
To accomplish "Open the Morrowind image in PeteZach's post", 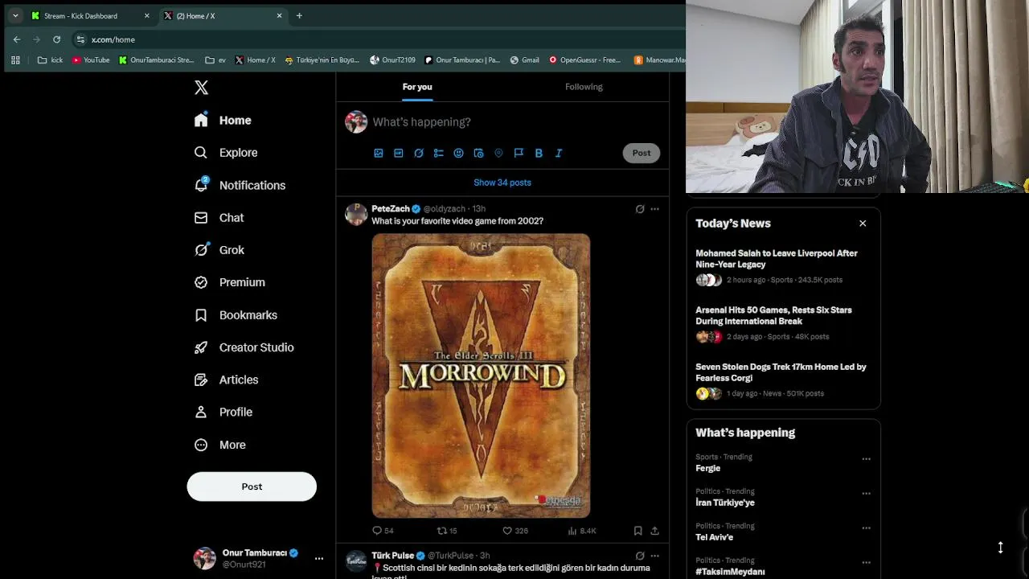I will coord(481,376).
